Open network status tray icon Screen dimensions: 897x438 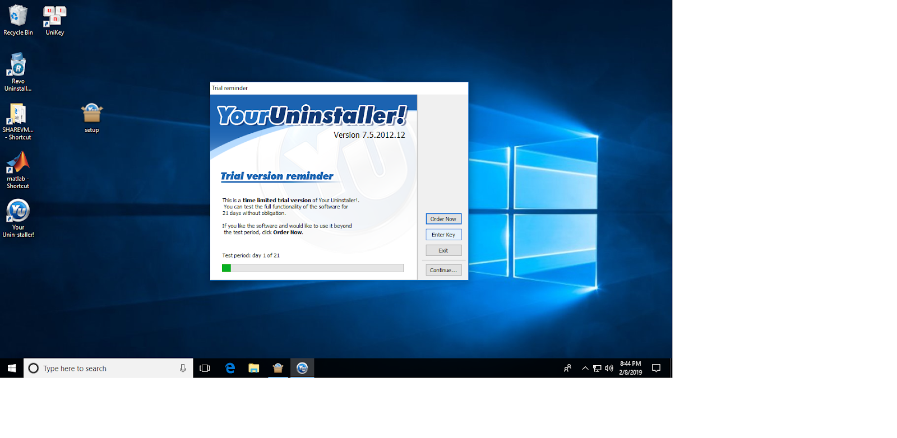[x=597, y=368]
